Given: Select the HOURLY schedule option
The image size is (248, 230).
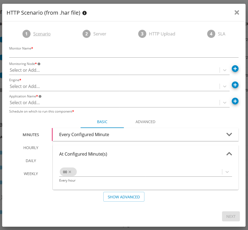Looking at the screenshot, I should [31, 148].
